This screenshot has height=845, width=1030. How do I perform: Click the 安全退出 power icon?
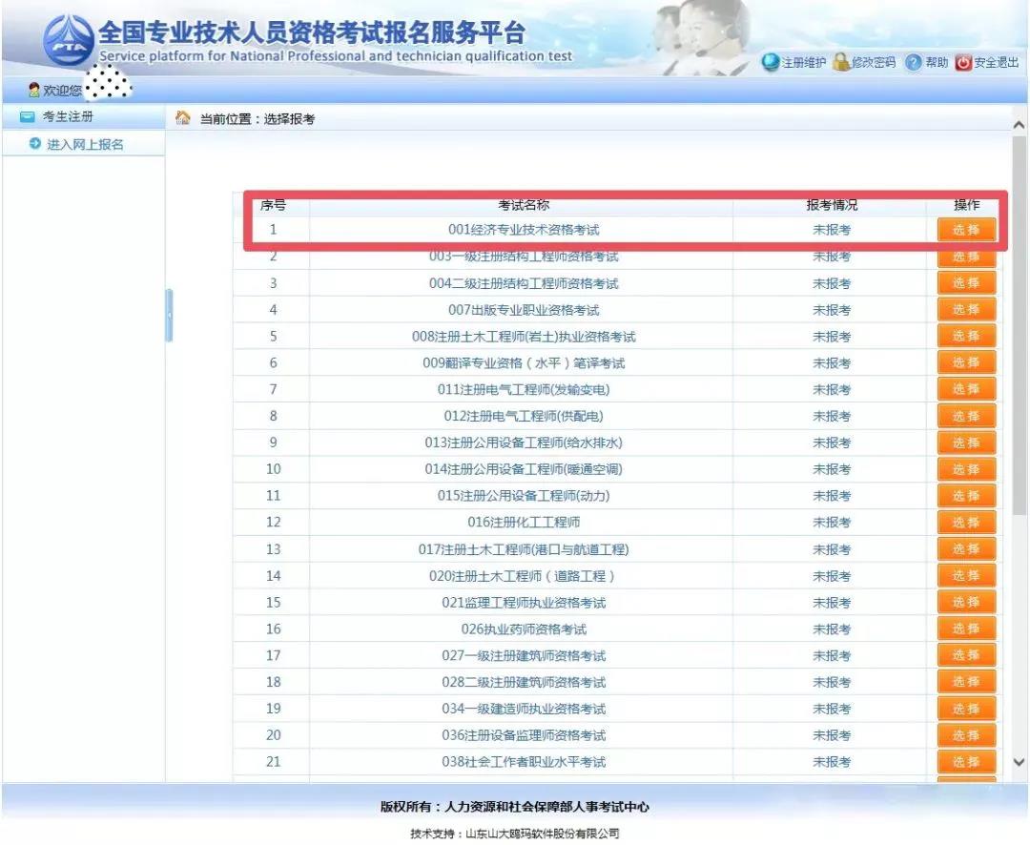coord(963,62)
